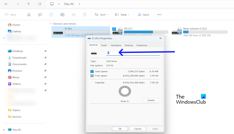Unpin Music using its pin icon
Screen dimensions: 234x134
(x=45, y=77)
